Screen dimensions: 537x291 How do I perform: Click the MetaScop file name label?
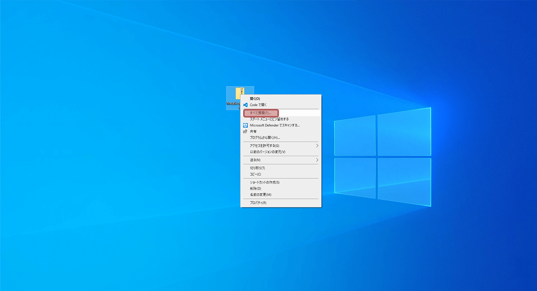coord(233,103)
